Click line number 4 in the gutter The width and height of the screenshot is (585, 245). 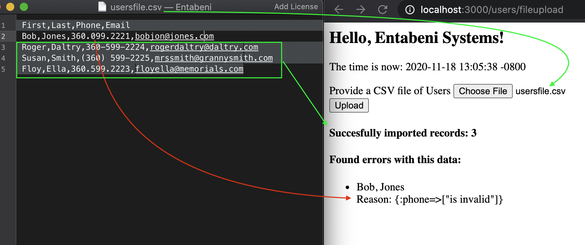pos(3,58)
